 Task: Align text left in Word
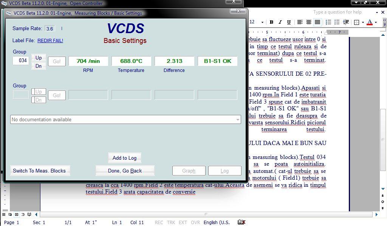pyautogui.click(x=300, y=22)
